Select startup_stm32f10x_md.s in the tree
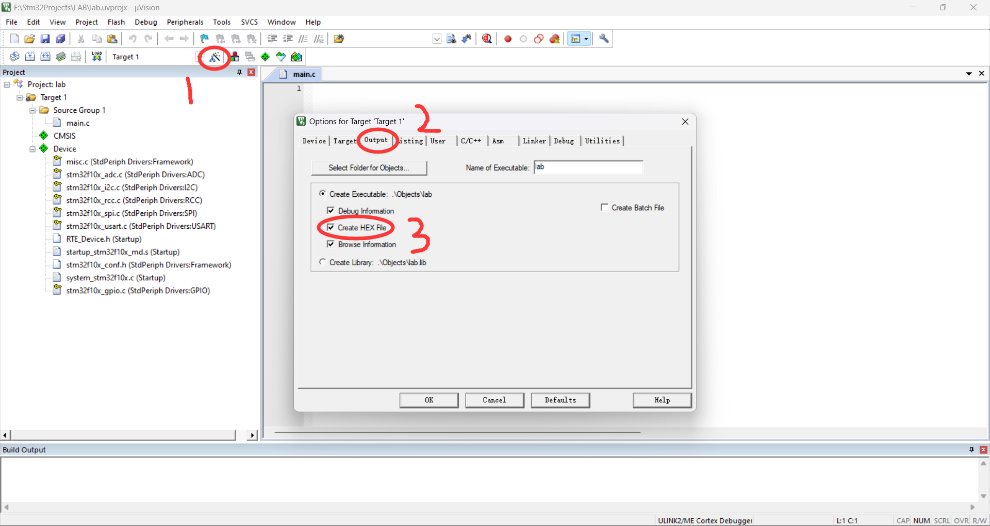Screen dimensions: 990x526 (x=123, y=252)
